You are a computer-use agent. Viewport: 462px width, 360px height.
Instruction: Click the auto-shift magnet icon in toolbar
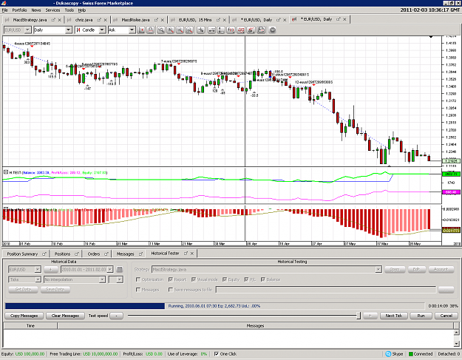(151, 30)
